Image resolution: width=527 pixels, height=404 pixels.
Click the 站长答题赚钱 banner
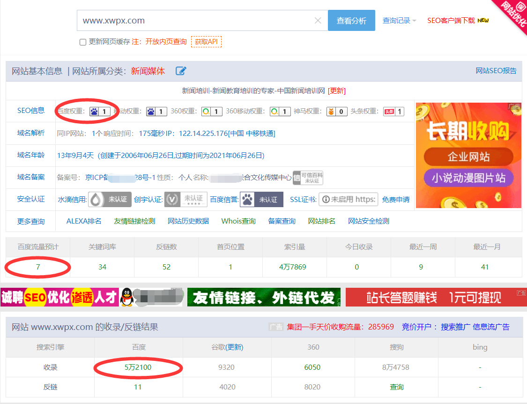pyautogui.click(x=436, y=297)
